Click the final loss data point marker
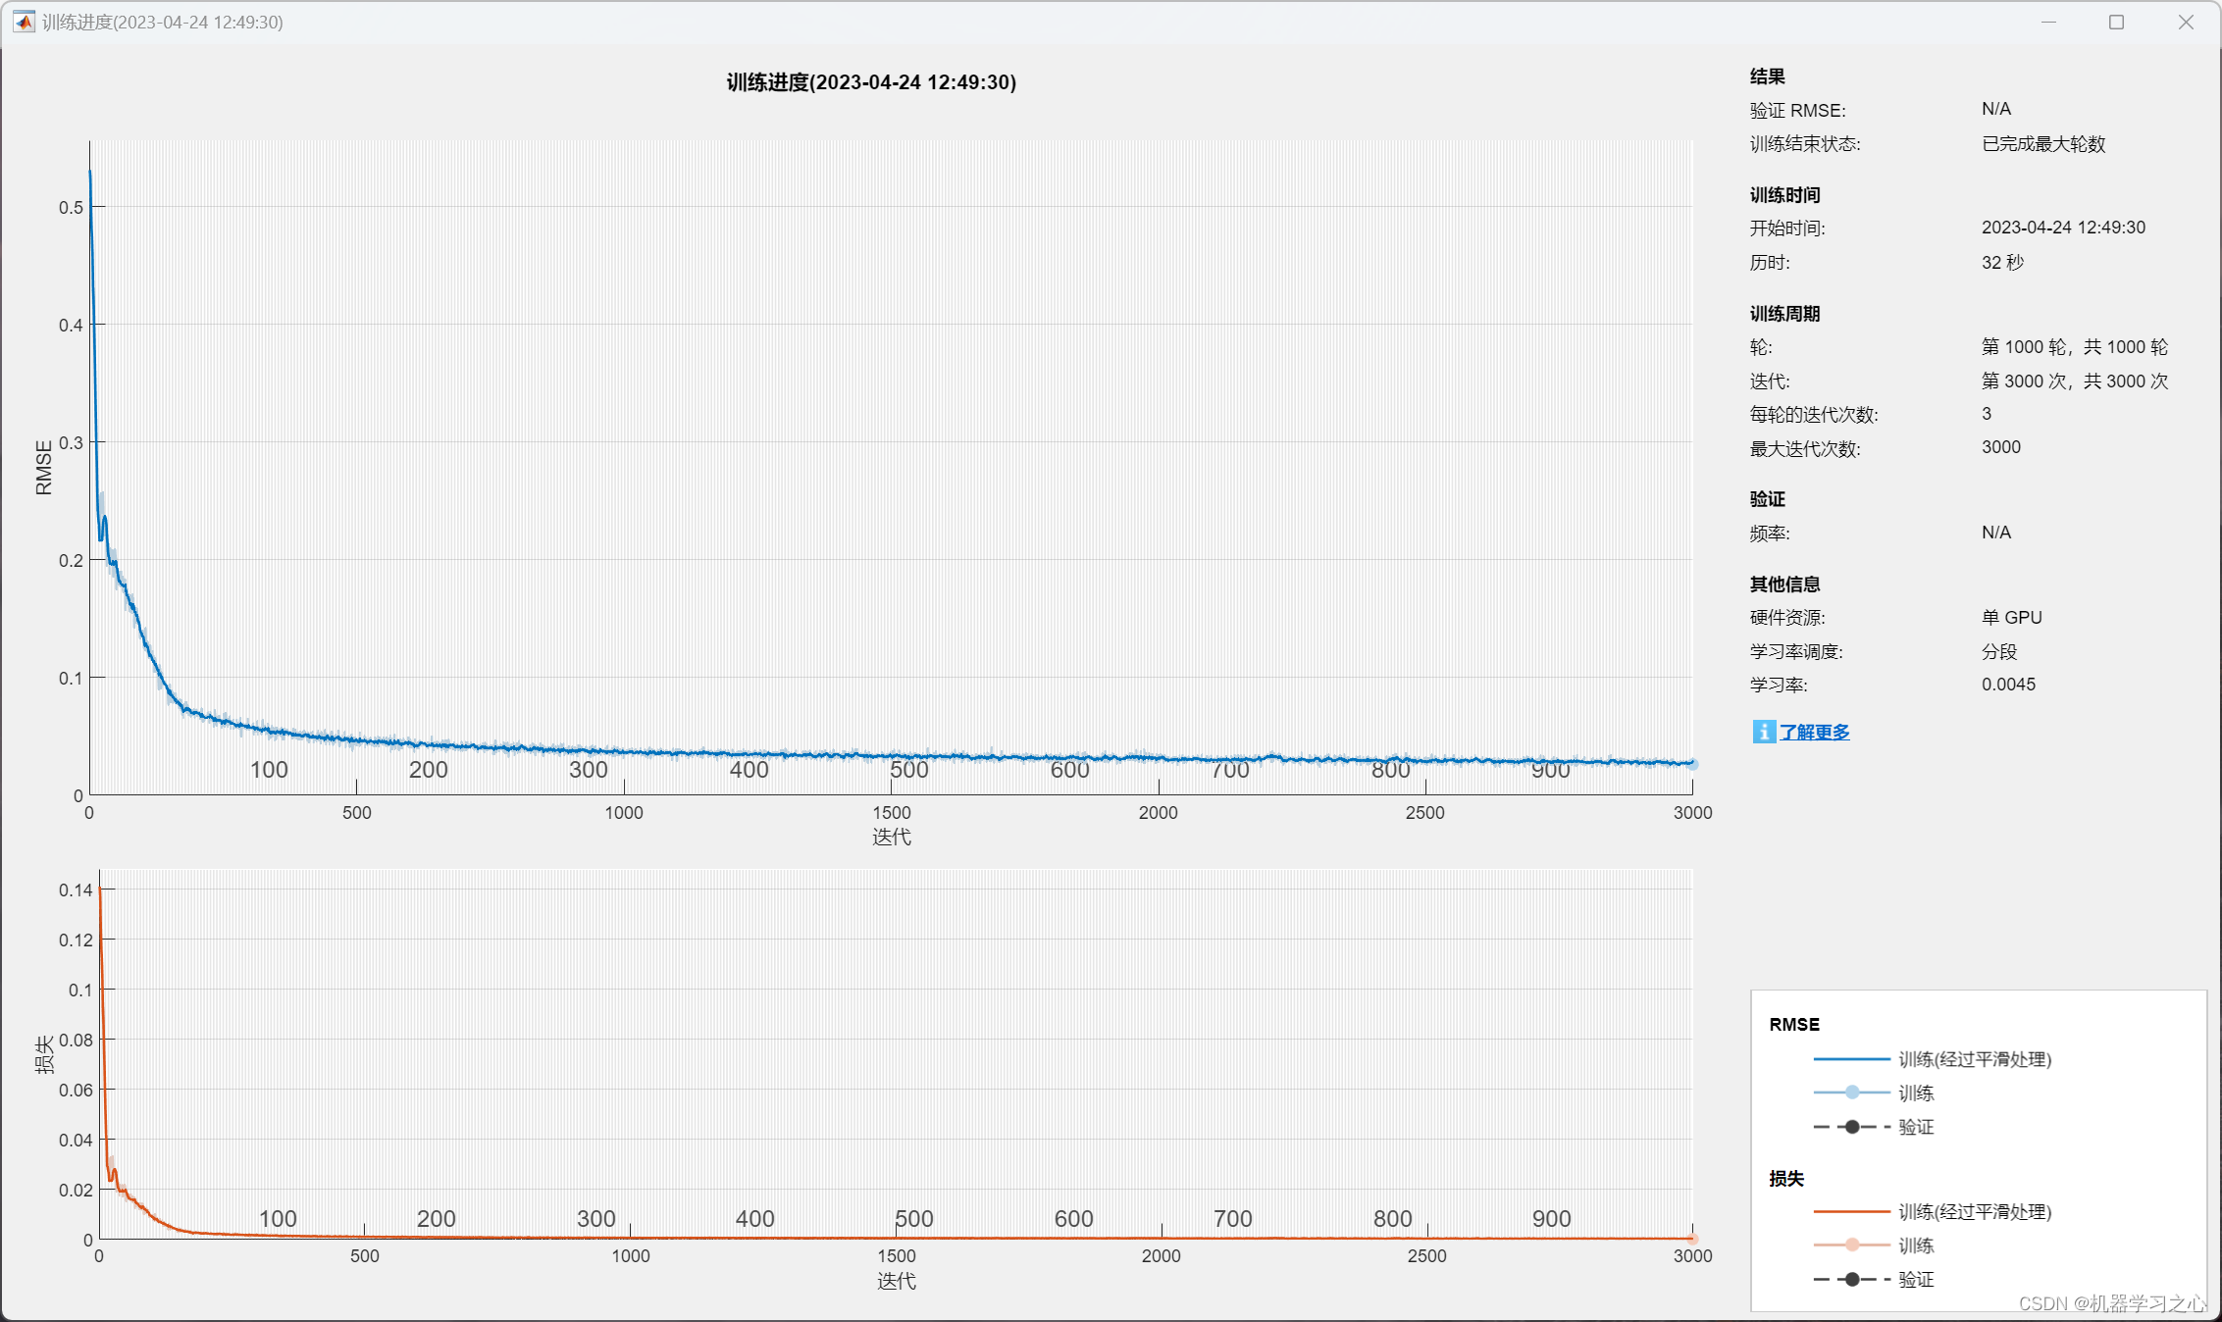The width and height of the screenshot is (2222, 1322). point(1692,1239)
